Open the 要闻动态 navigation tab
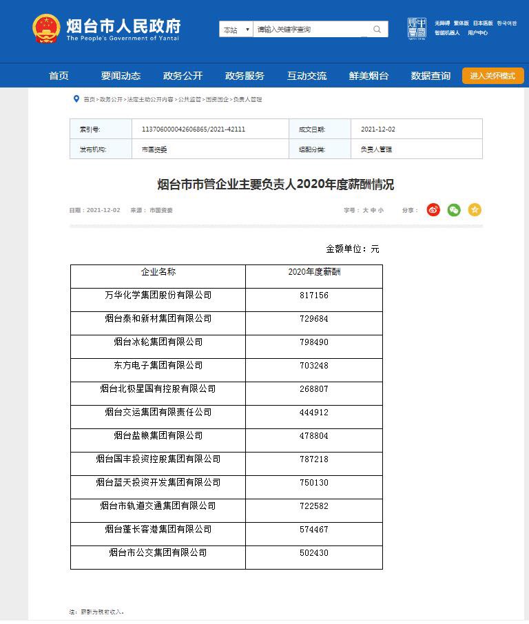Viewport: 529px width, 624px height. [121, 76]
